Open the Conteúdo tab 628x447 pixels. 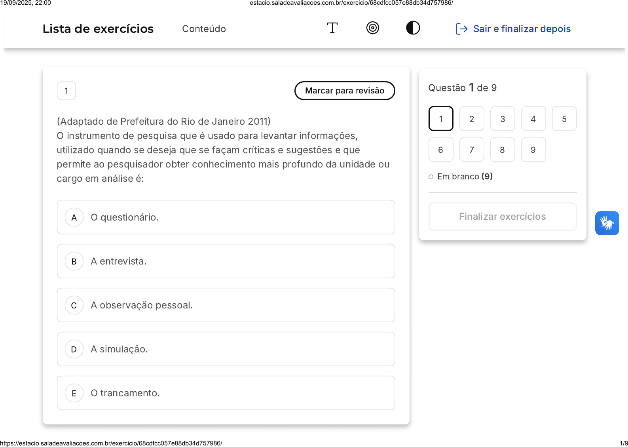[204, 29]
